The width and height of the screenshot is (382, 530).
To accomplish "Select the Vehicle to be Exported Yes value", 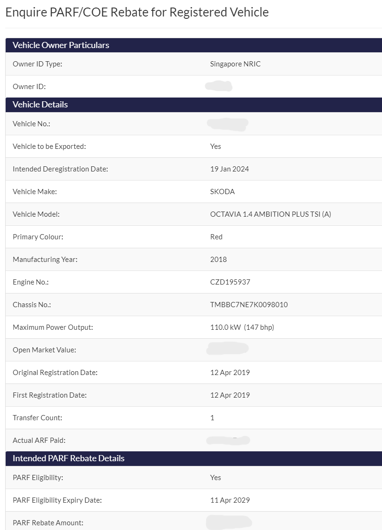I will 215,147.
